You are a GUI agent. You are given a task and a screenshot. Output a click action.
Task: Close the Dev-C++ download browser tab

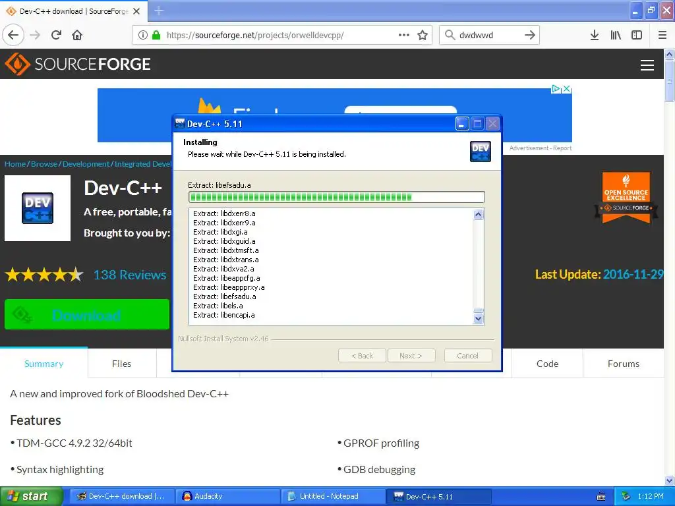pos(136,11)
